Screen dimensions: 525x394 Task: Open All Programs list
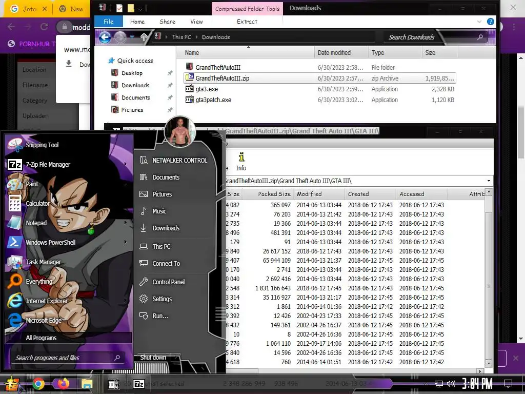pyautogui.click(x=41, y=338)
